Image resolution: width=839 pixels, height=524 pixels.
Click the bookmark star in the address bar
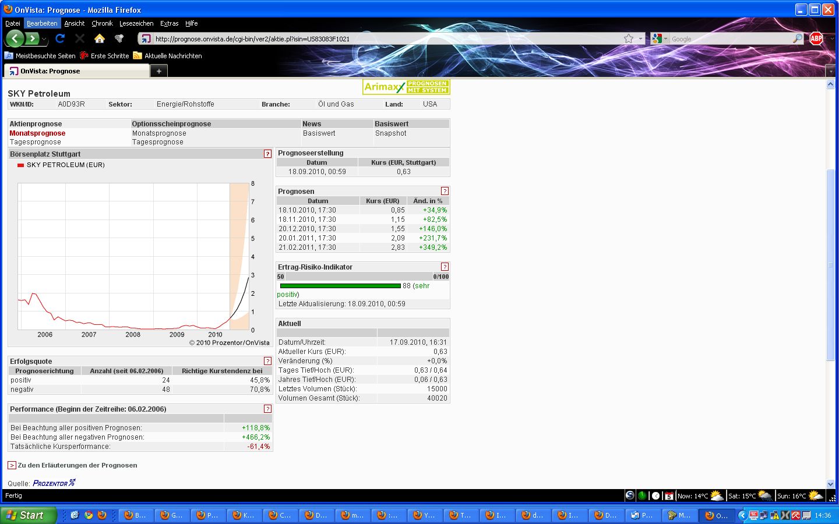[630, 38]
